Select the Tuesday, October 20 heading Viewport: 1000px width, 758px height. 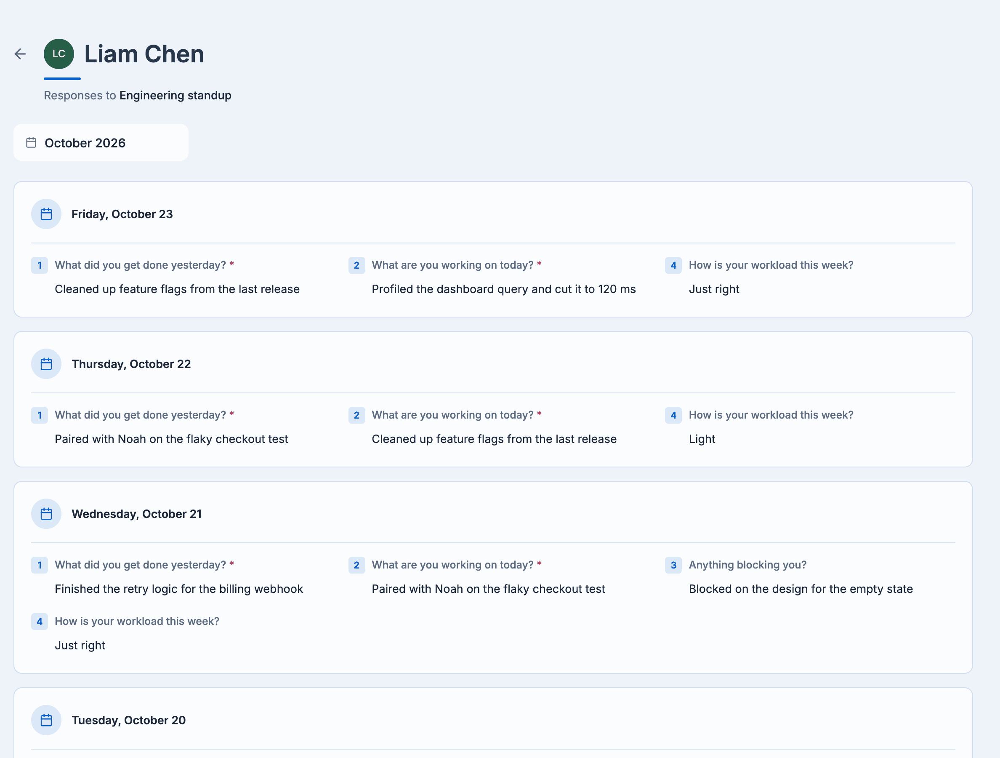[128, 720]
